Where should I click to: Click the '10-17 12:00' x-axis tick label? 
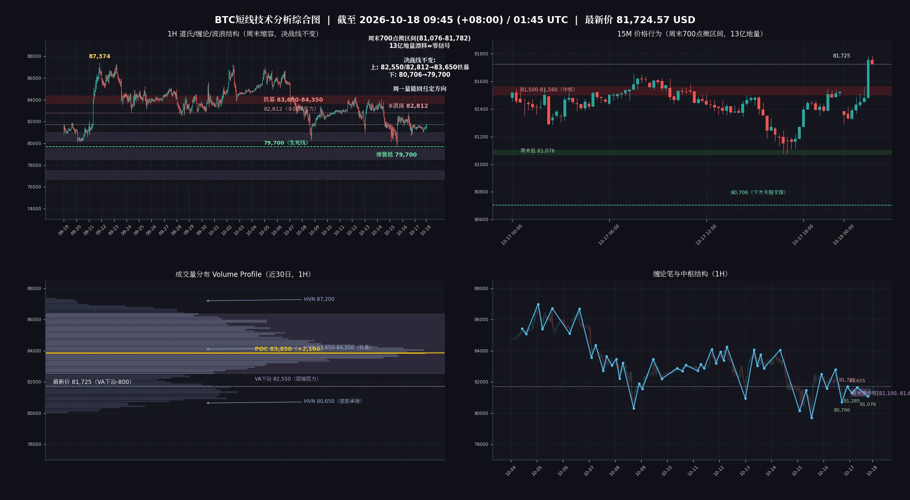706,235
